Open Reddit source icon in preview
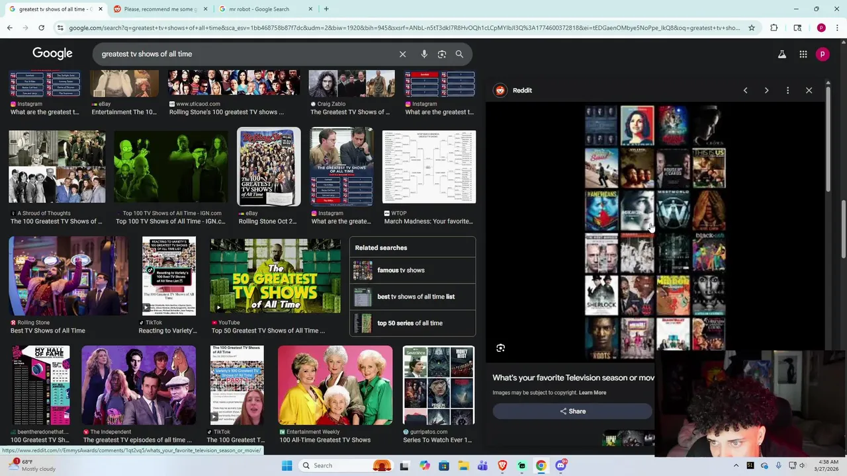The image size is (847, 476). (x=500, y=91)
